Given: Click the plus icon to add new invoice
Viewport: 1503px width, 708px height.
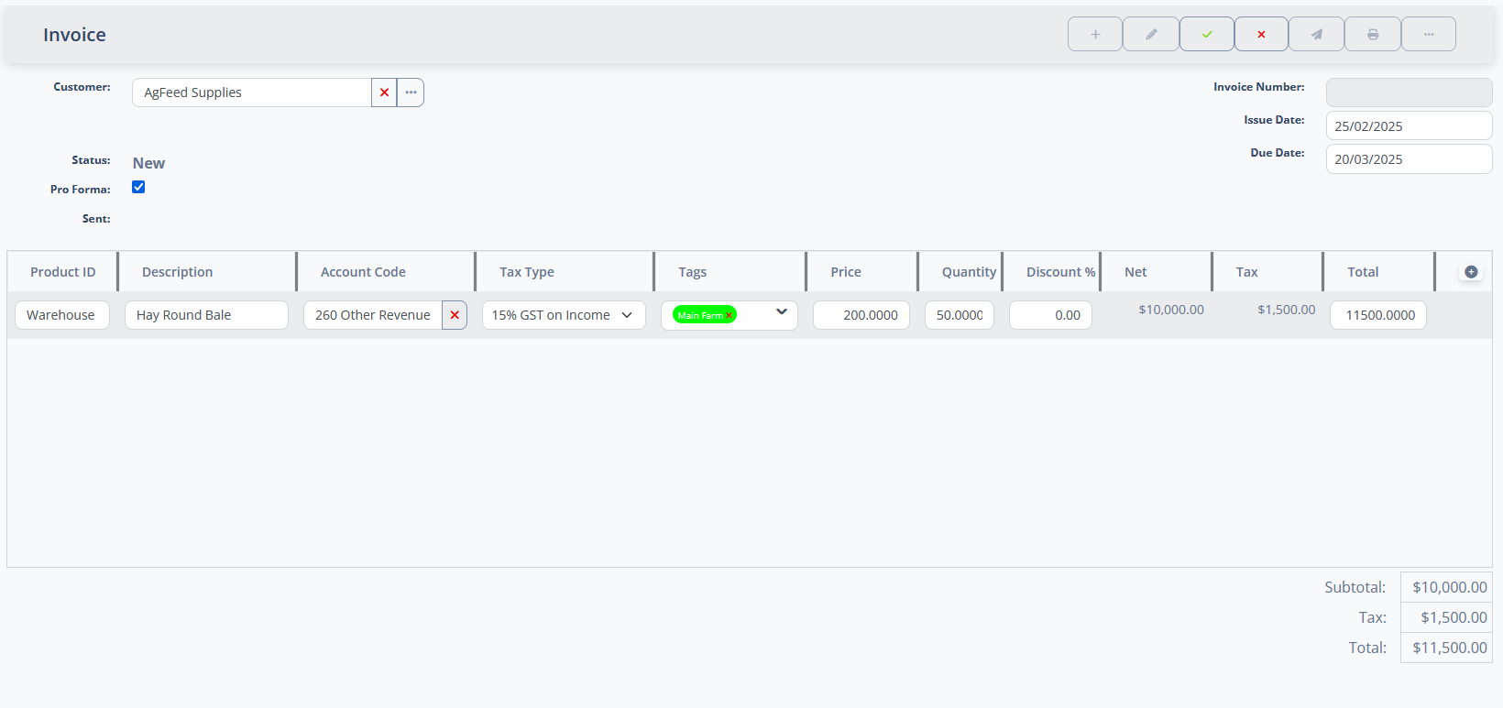Looking at the screenshot, I should point(1094,34).
